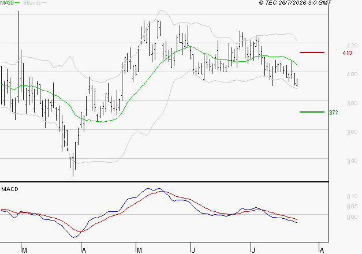Click the MA20 legend label

click(7, 3)
